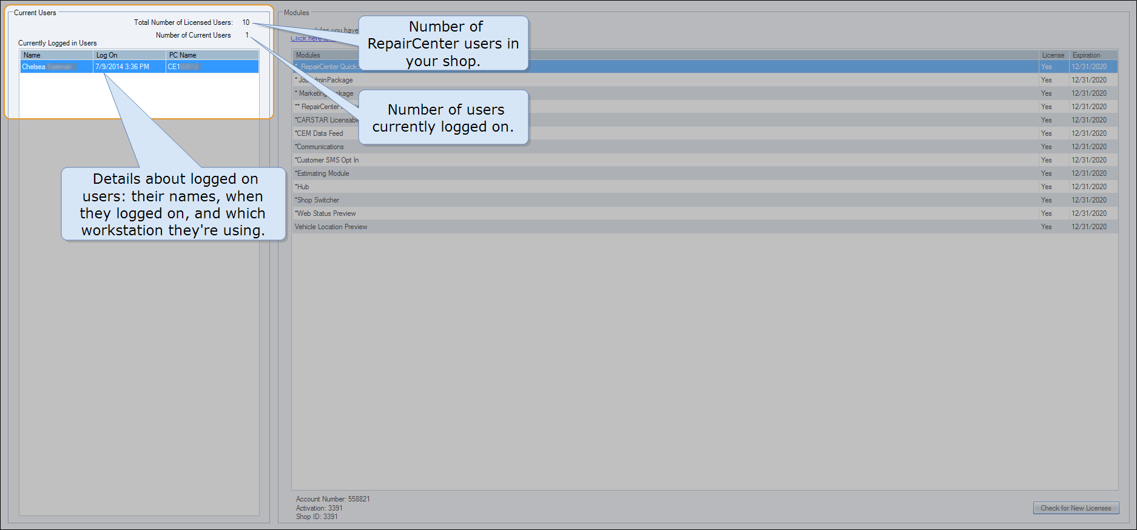Screen dimensions: 1137x530
Task: Select the Chelsea logged in user row
Action: click(x=139, y=67)
